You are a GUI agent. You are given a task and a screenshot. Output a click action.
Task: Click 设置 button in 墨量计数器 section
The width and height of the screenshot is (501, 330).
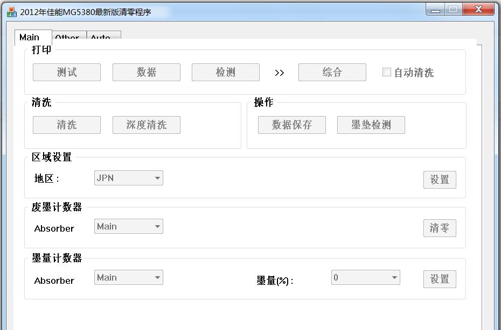tap(440, 279)
